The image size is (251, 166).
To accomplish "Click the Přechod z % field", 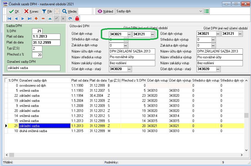I will [x=37, y=55].
